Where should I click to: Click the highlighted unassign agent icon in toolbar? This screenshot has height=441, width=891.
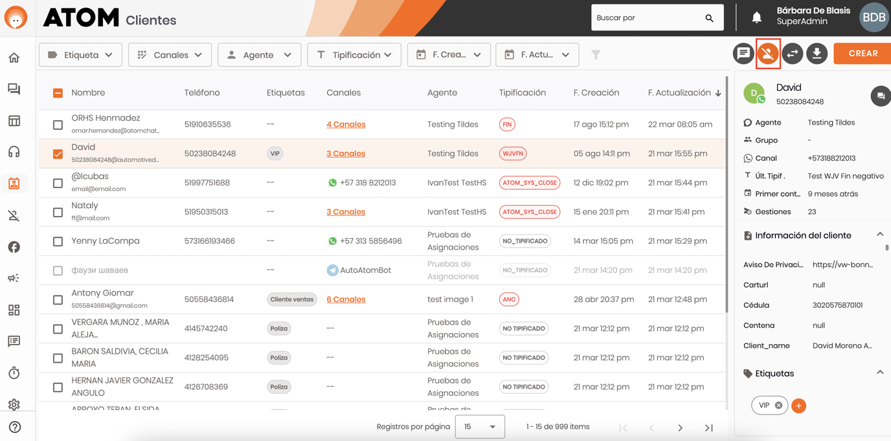[x=767, y=54]
